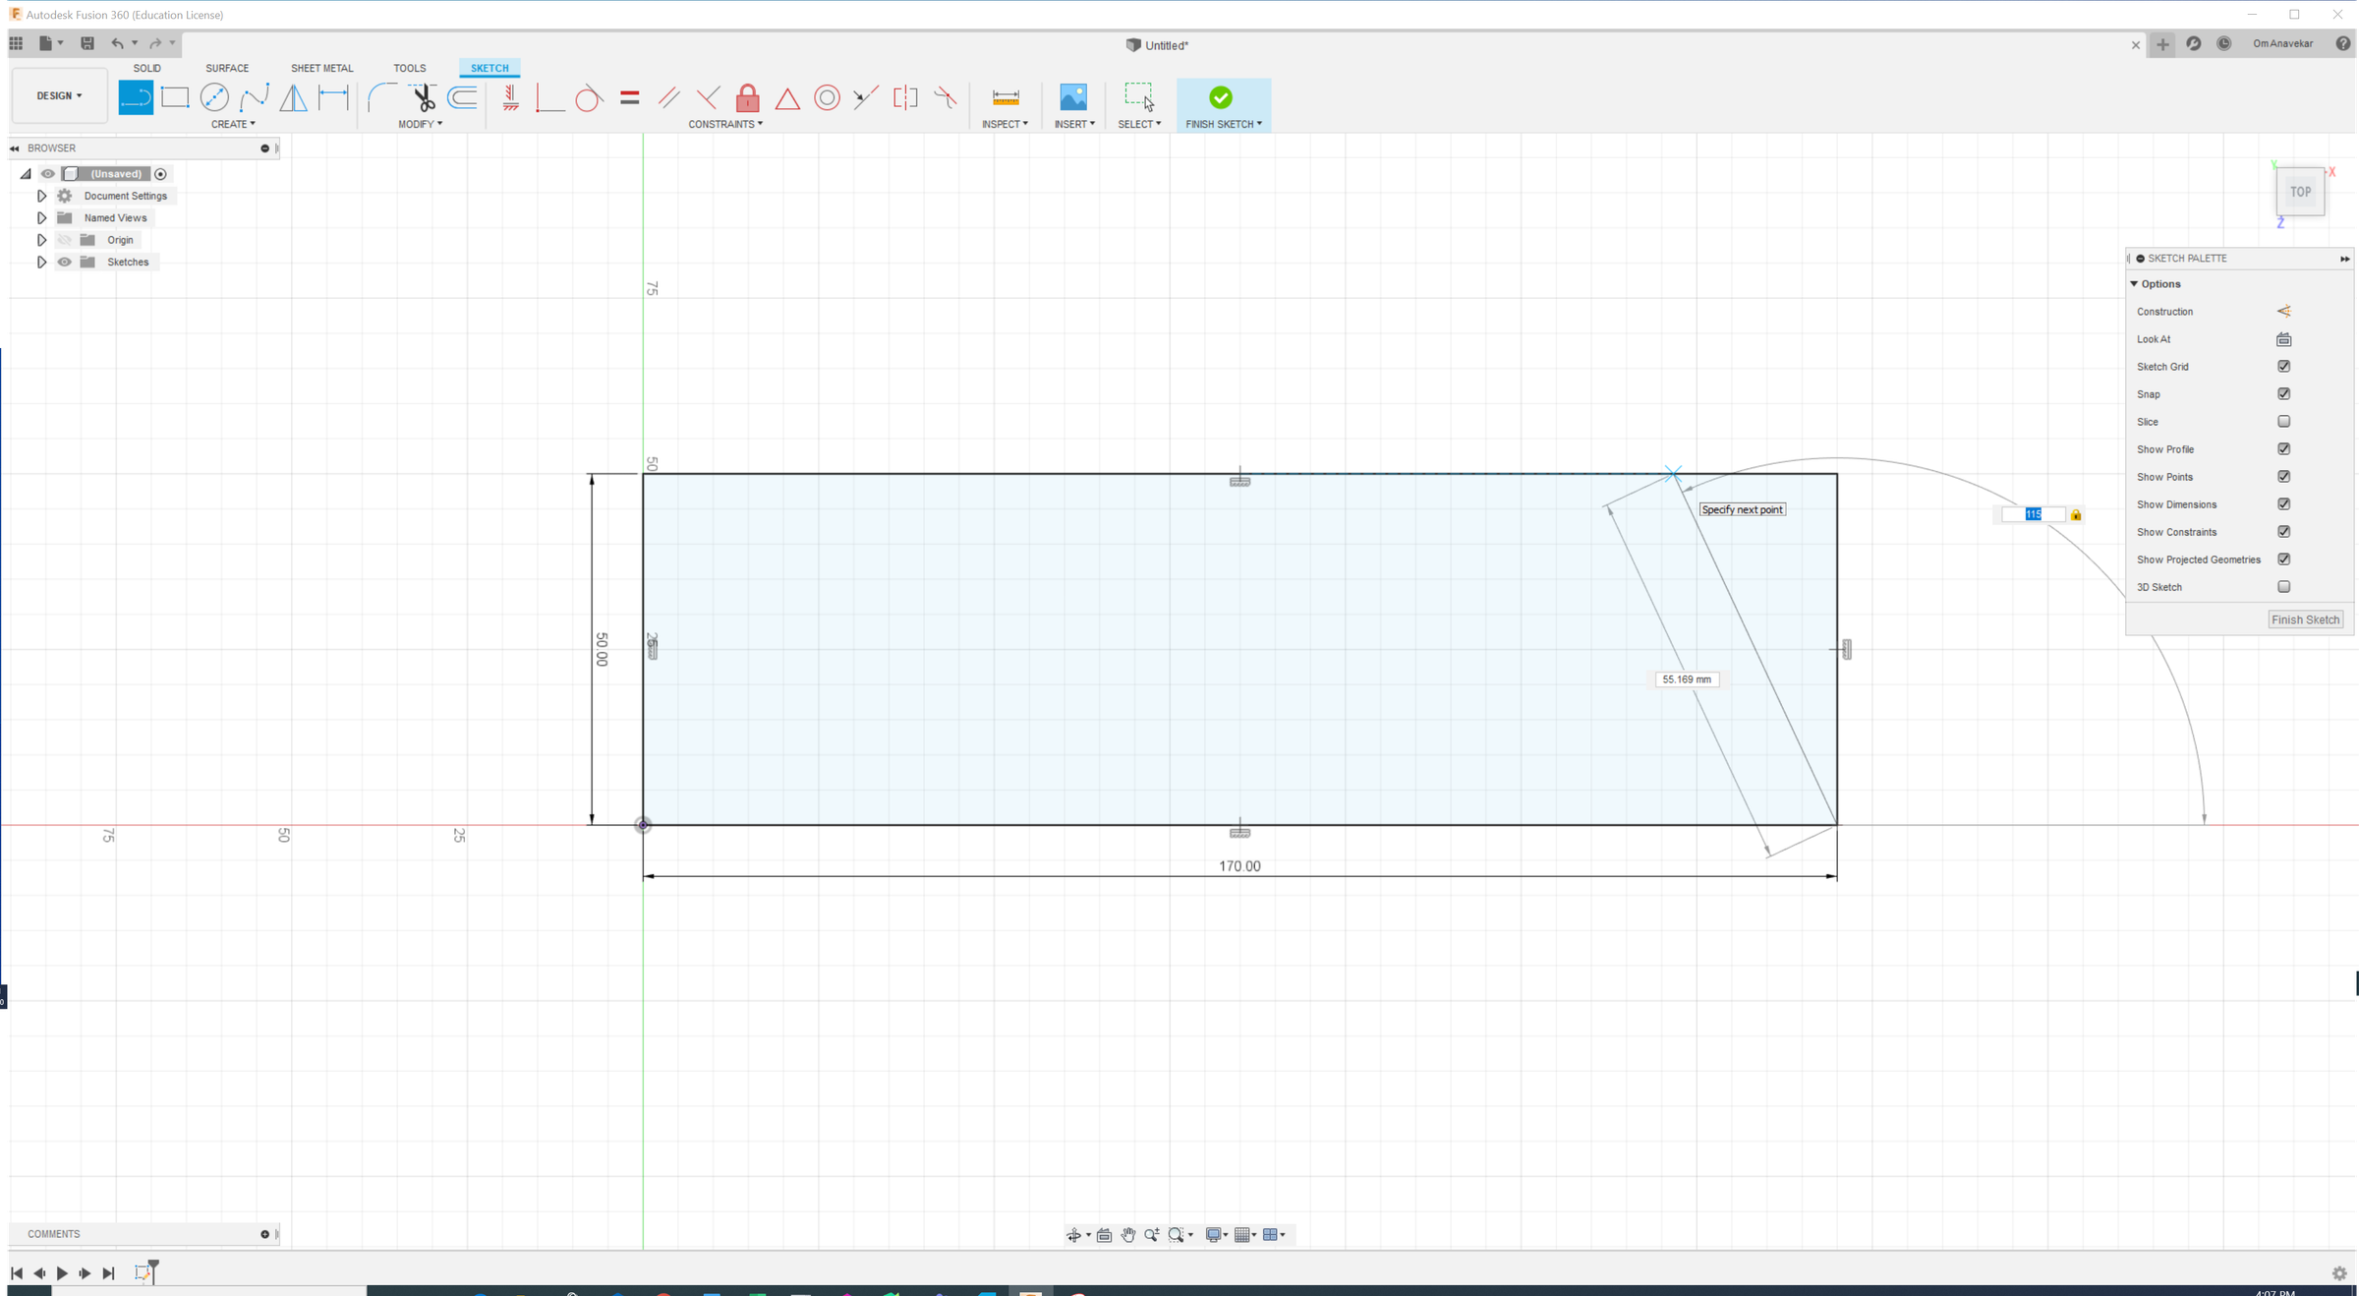
Task: Enable the Slice option in Sketch Palette
Action: tap(2284, 421)
